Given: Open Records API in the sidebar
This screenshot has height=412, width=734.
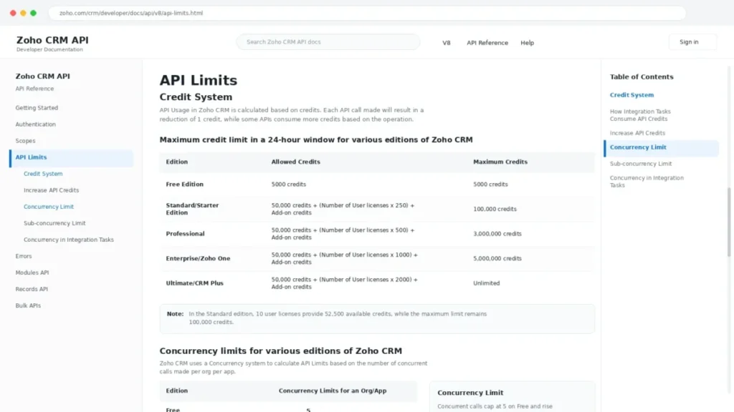Looking at the screenshot, I should click(32, 289).
